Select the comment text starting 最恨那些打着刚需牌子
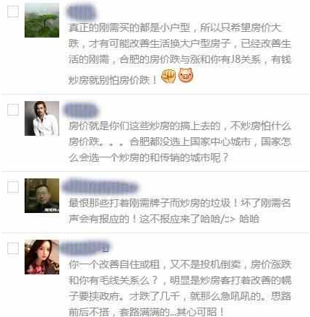Viewport: 310px width, 317px height. coord(180,211)
